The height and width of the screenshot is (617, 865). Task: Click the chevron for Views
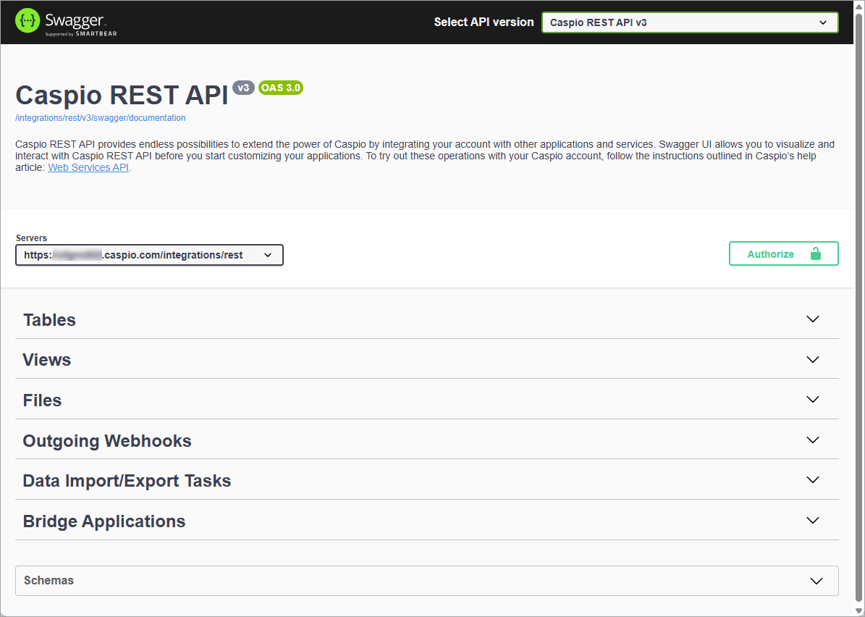[813, 359]
